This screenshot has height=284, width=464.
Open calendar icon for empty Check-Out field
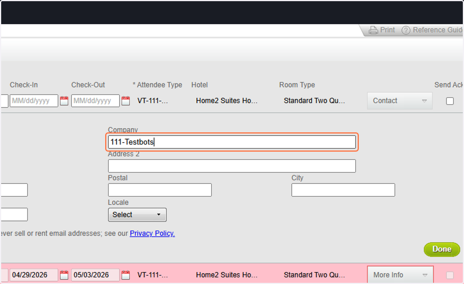pos(126,101)
